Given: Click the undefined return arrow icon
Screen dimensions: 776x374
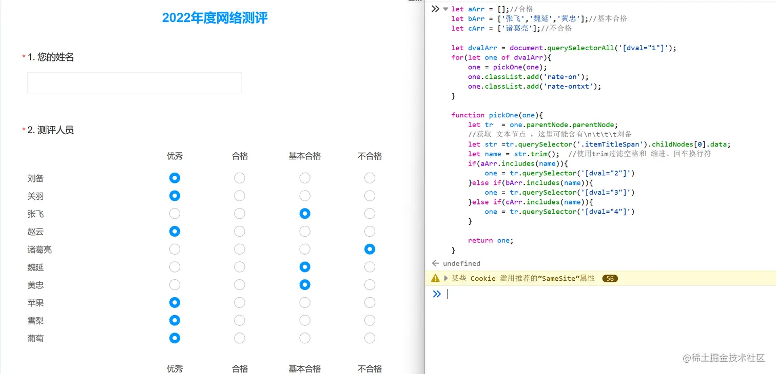Looking at the screenshot, I should 435,263.
